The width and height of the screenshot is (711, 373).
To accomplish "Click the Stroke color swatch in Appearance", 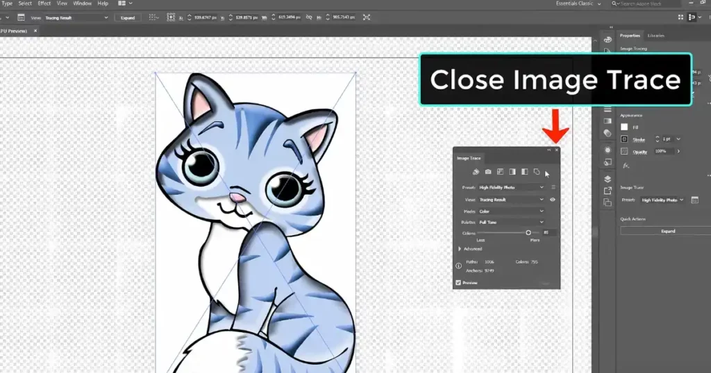I will (x=624, y=139).
